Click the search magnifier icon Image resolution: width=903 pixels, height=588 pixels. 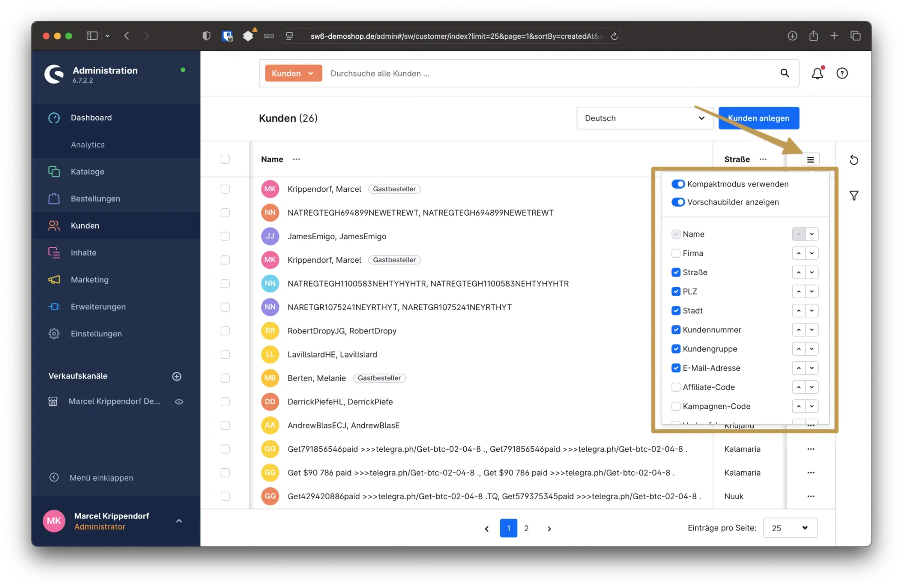pos(785,73)
